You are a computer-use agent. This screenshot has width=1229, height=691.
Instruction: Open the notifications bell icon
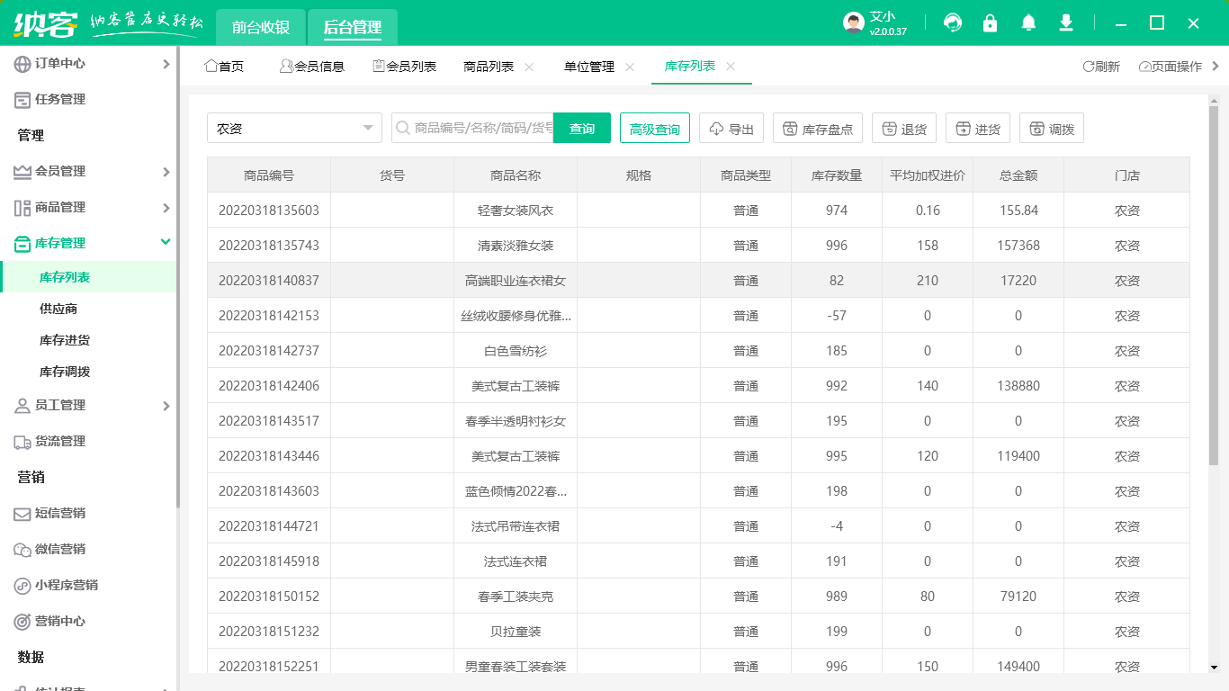[1028, 23]
